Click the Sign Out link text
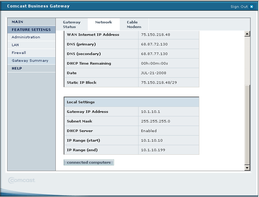The image size is (259, 197). (239, 7)
